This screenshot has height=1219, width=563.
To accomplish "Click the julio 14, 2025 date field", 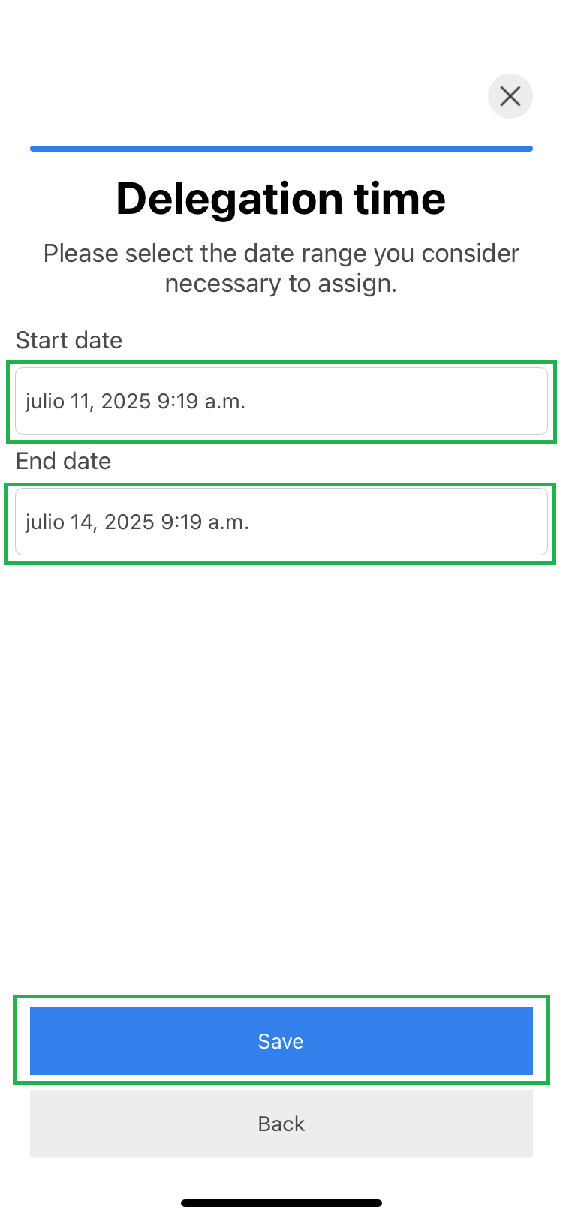I will [x=281, y=522].
